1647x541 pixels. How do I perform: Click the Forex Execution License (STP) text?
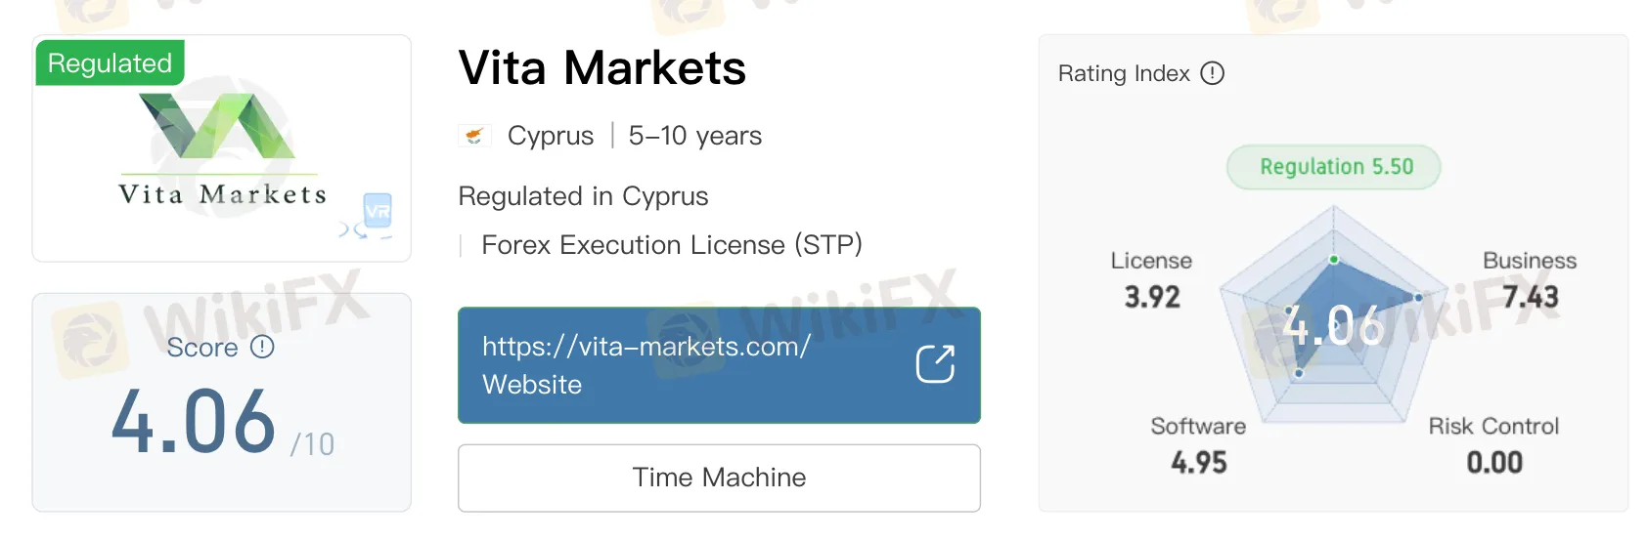point(671,245)
